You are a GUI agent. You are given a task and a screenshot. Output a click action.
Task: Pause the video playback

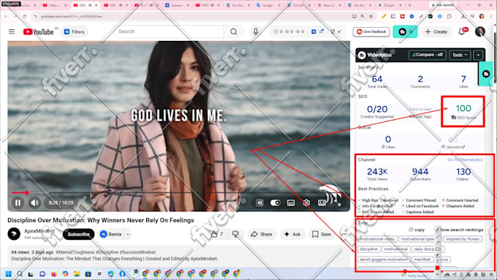[18, 203]
